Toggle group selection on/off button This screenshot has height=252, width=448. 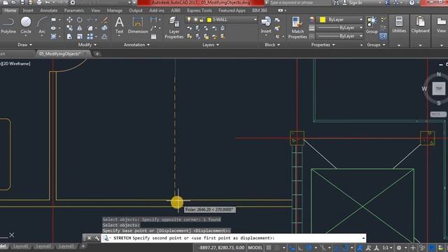point(383,36)
